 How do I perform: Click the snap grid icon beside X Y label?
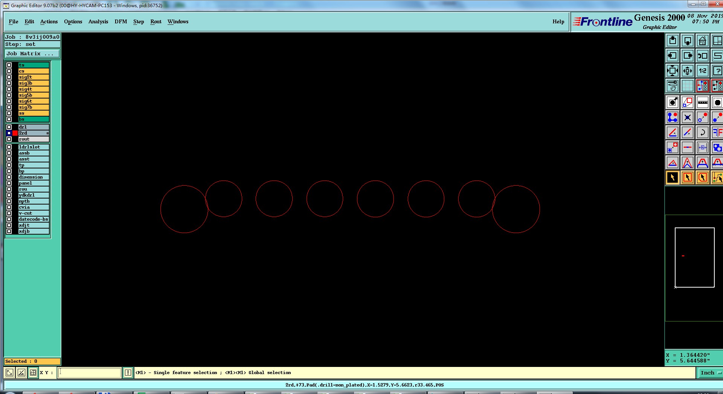tap(33, 373)
